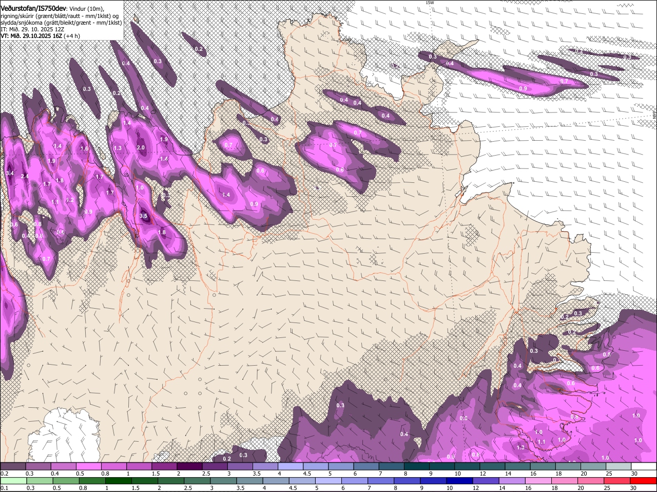Click the 30 label in the bottom legend row
Image resolution: width=657 pixels, height=492 pixels.
coord(634,488)
